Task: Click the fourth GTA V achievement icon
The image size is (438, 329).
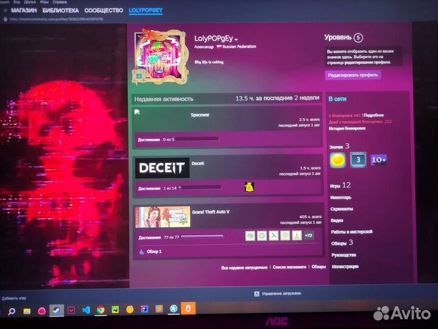Action: [285, 236]
